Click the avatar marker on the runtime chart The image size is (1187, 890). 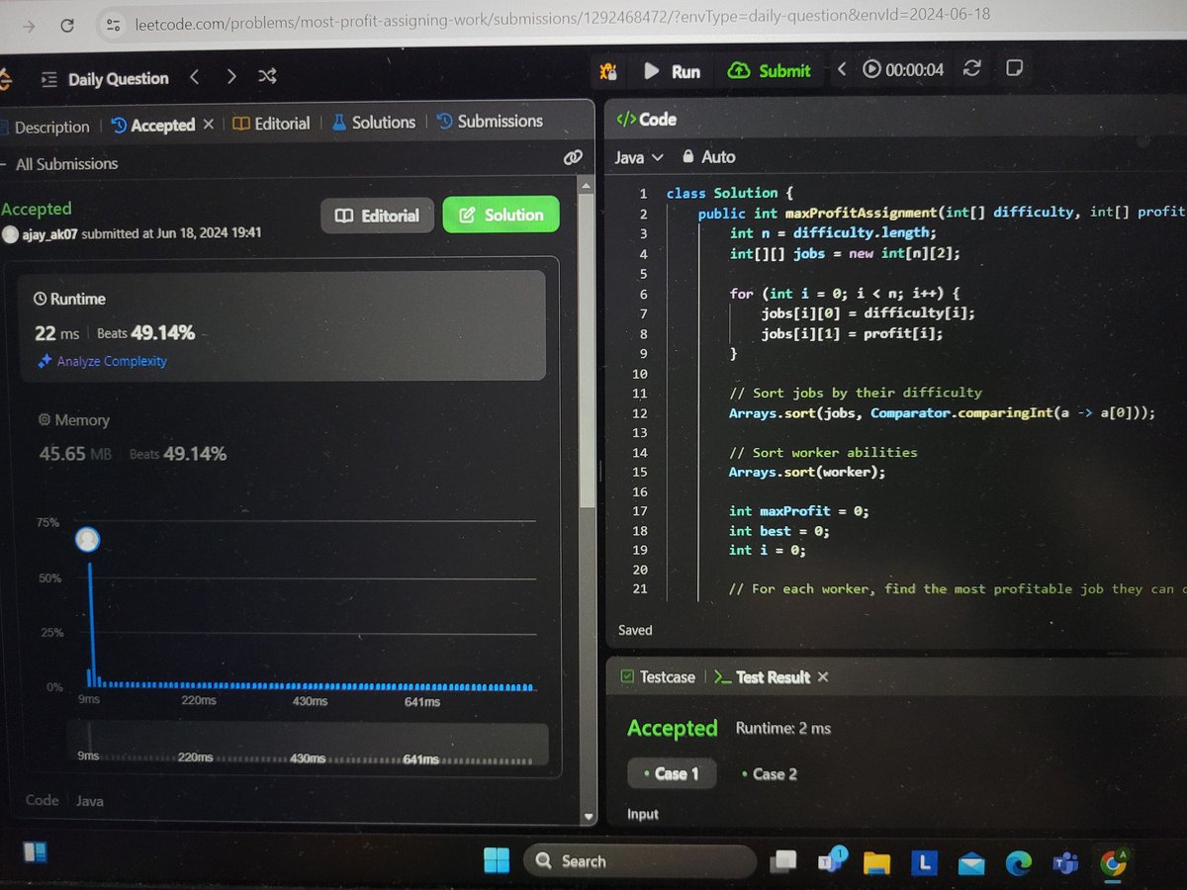coord(87,540)
